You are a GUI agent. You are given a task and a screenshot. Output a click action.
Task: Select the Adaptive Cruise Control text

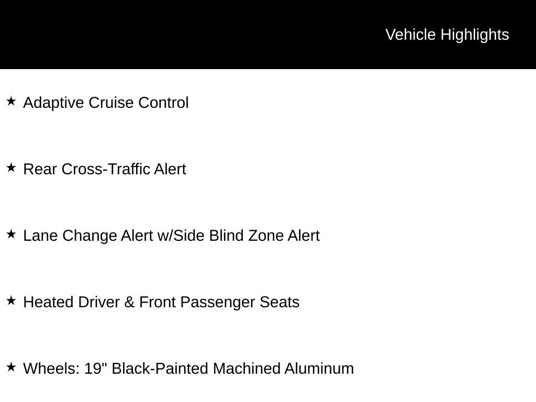(x=106, y=103)
